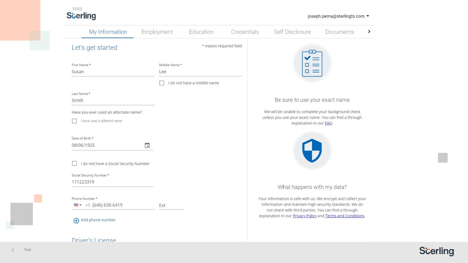Click the 'What happens with my data?' heading
The image size is (468, 263).
point(312,187)
